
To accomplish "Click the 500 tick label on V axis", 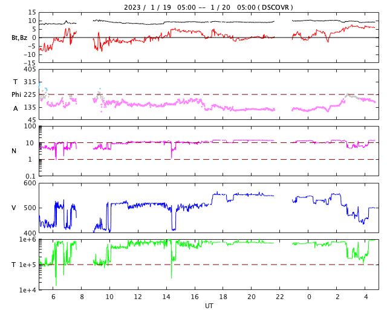I will pyautogui.click(x=30, y=208).
